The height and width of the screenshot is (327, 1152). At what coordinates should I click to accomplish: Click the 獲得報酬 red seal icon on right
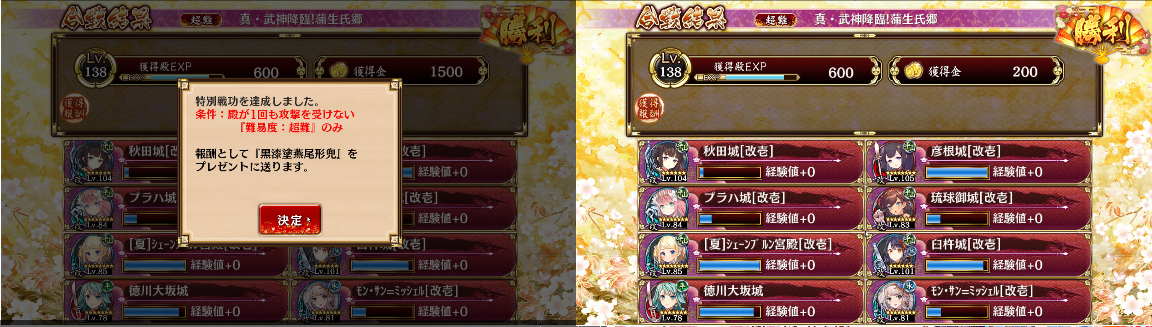(x=649, y=108)
